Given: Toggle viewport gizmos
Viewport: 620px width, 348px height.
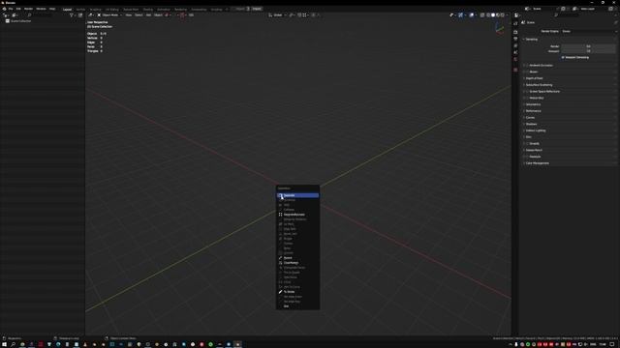Looking at the screenshot, I should [461, 15].
